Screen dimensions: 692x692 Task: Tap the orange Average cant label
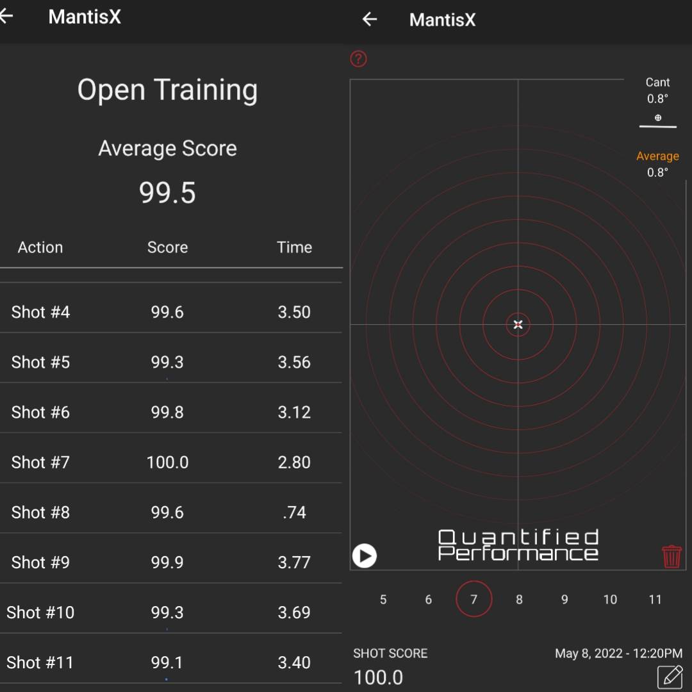(x=657, y=156)
